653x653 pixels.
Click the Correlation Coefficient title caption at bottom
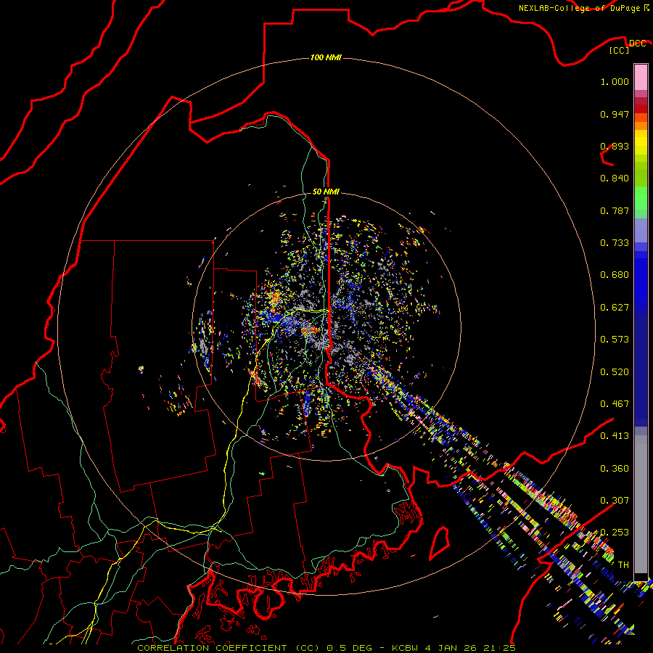point(326,648)
